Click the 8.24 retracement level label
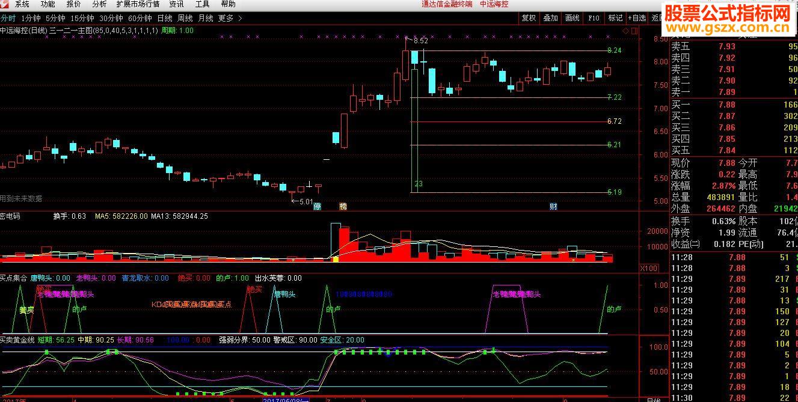Viewport: 798px width, 402px height. pyautogui.click(x=614, y=50)
